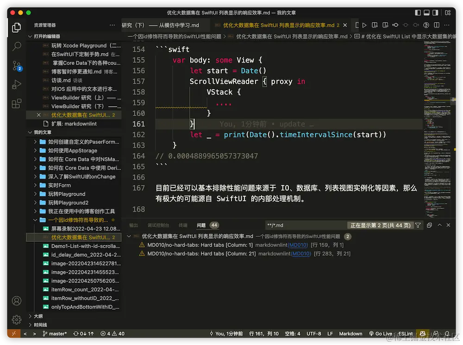Toggle primary sidebar layout icon

[x=418, y=12]
